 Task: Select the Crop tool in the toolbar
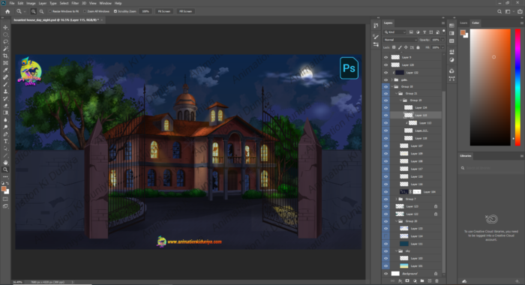(x=5, y=56)
